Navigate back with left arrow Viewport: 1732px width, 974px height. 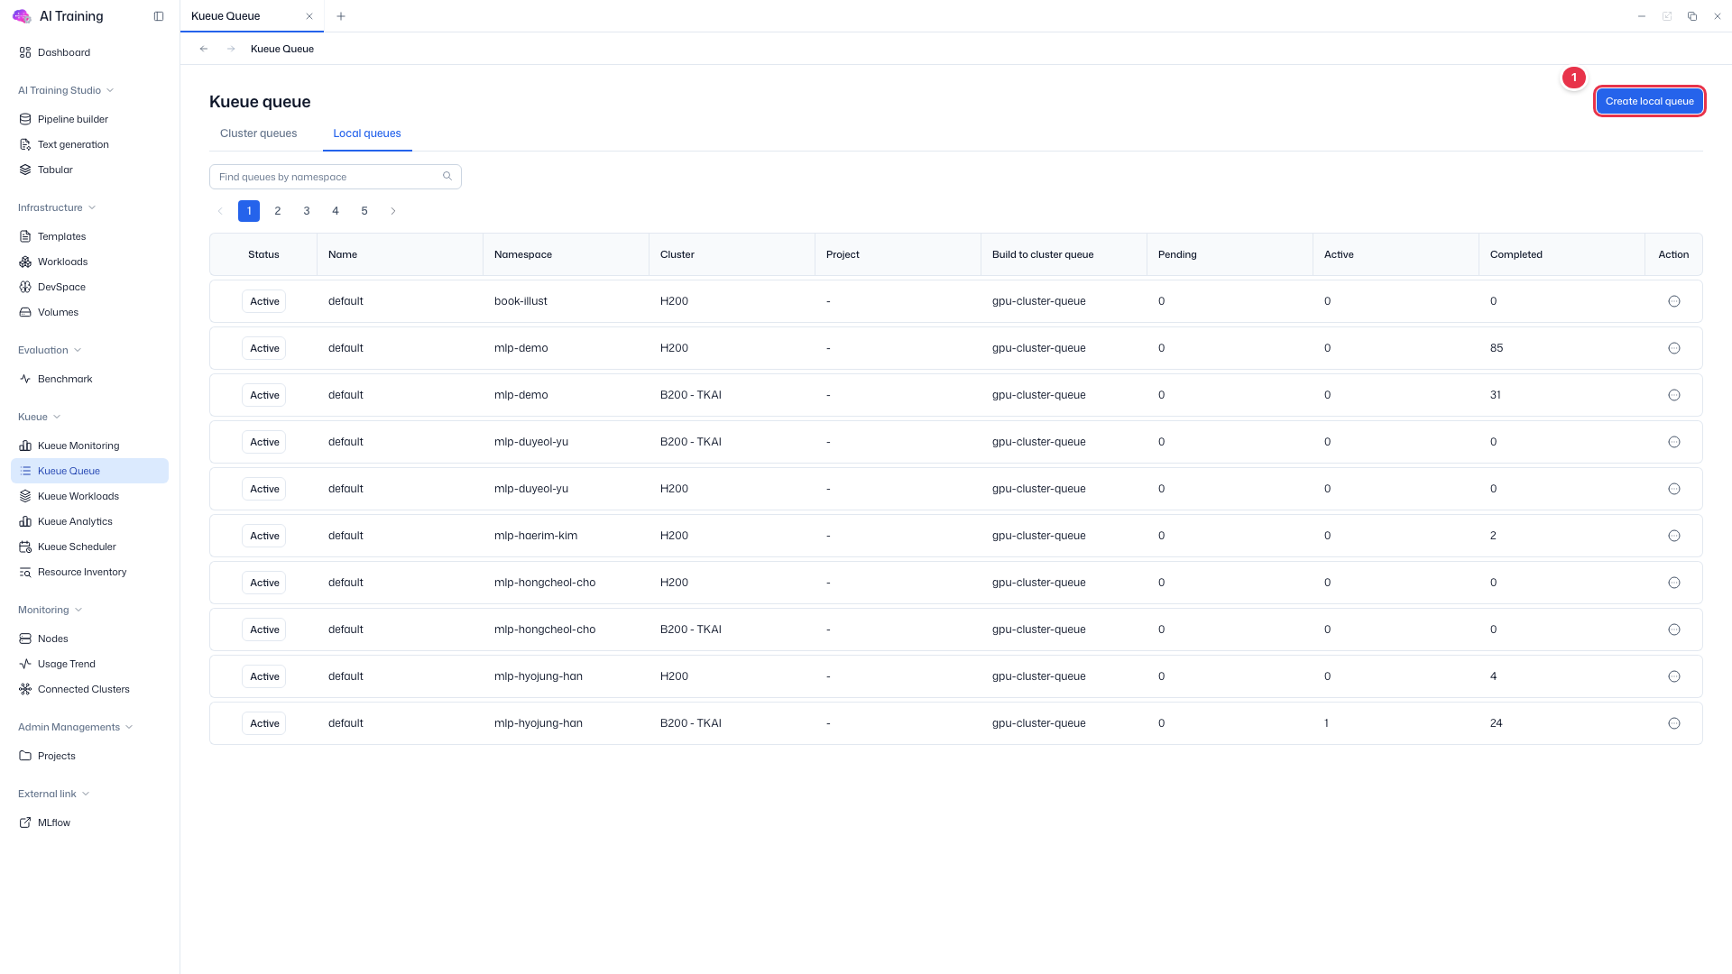204,49
